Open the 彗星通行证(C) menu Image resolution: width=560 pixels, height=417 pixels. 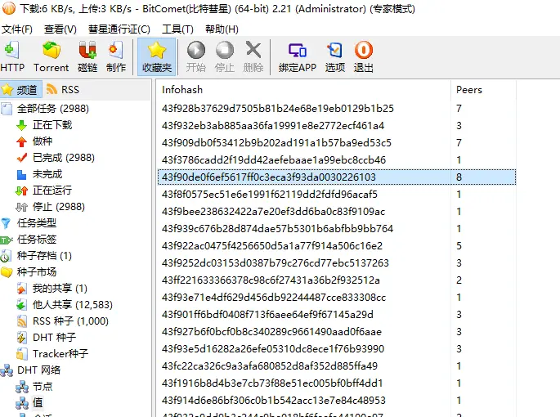(x=119, y=29)
